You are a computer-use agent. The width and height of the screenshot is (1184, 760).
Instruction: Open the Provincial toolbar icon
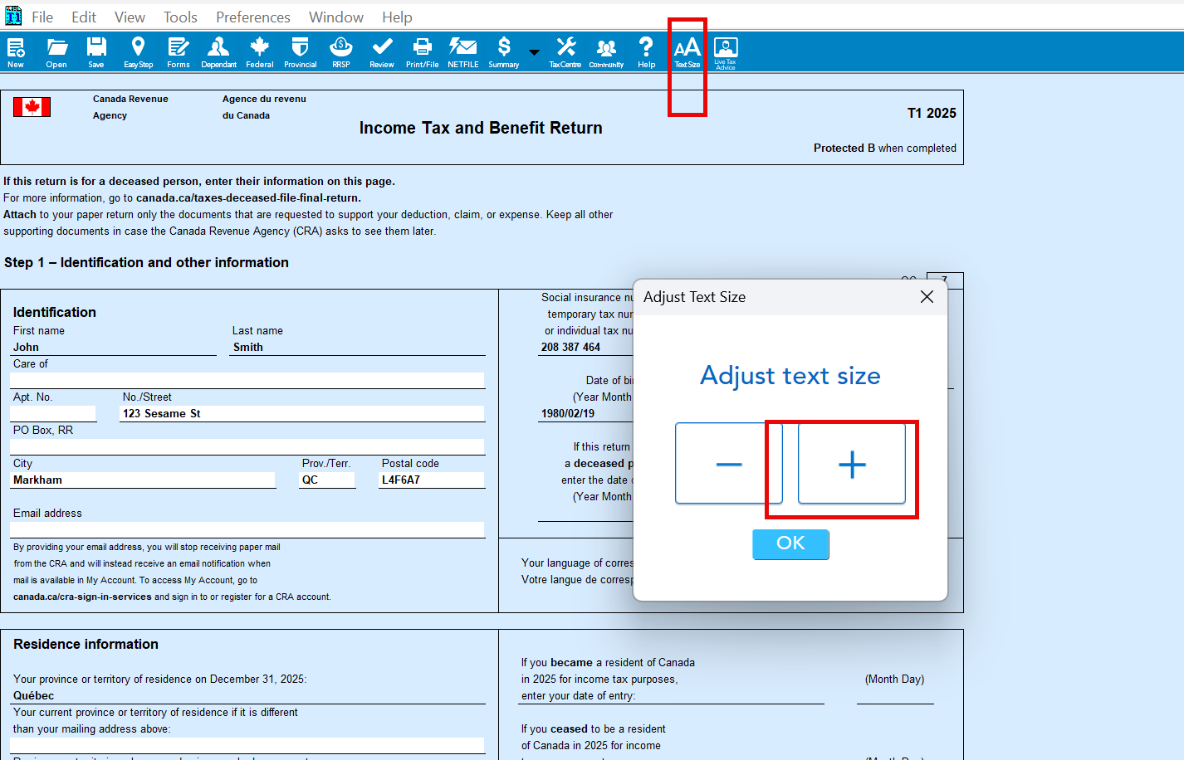click(300, 52)
